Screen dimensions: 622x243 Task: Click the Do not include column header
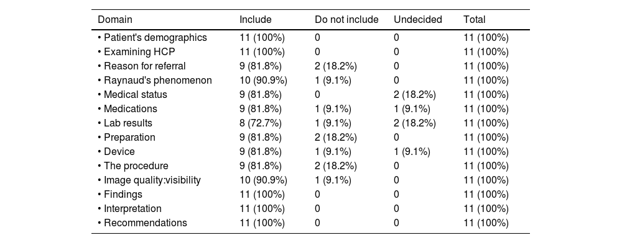pyautogui.click(x=346, y=20)
